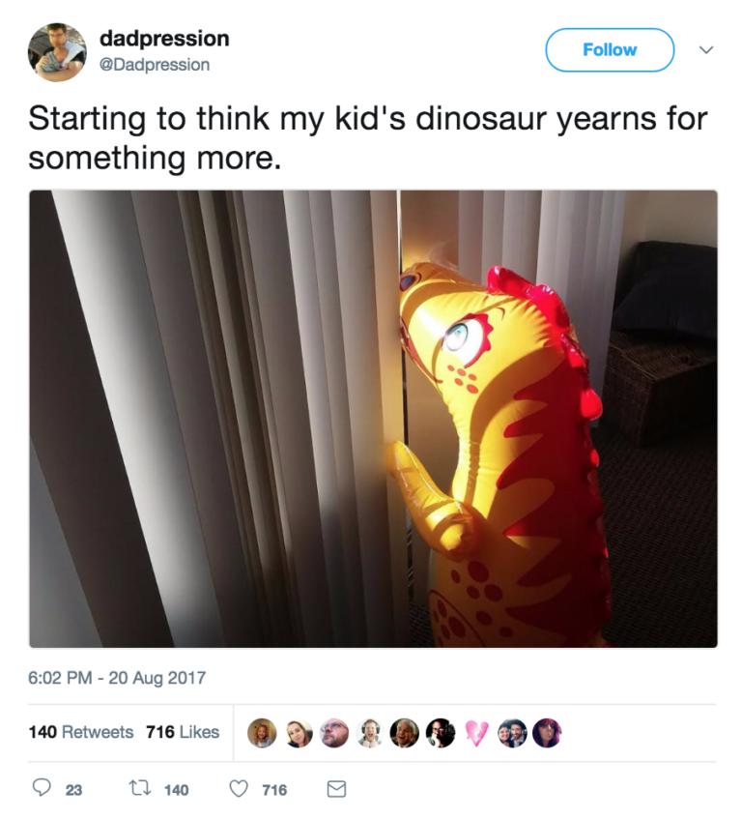Click the retweet arrows icon
Viewport: 742px width, 820px height.
[140, 788]
